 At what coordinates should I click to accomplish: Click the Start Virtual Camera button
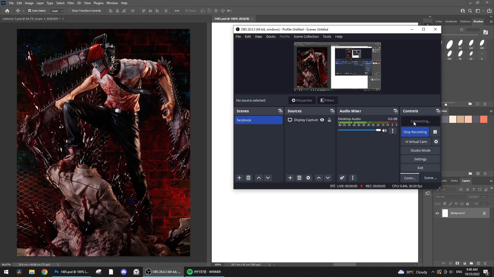[x=416, y=142]
